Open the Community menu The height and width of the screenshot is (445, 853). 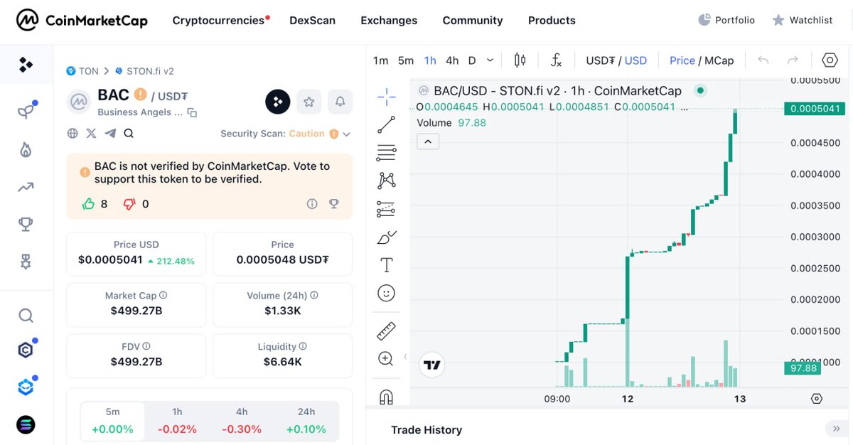tap(473, 21)
